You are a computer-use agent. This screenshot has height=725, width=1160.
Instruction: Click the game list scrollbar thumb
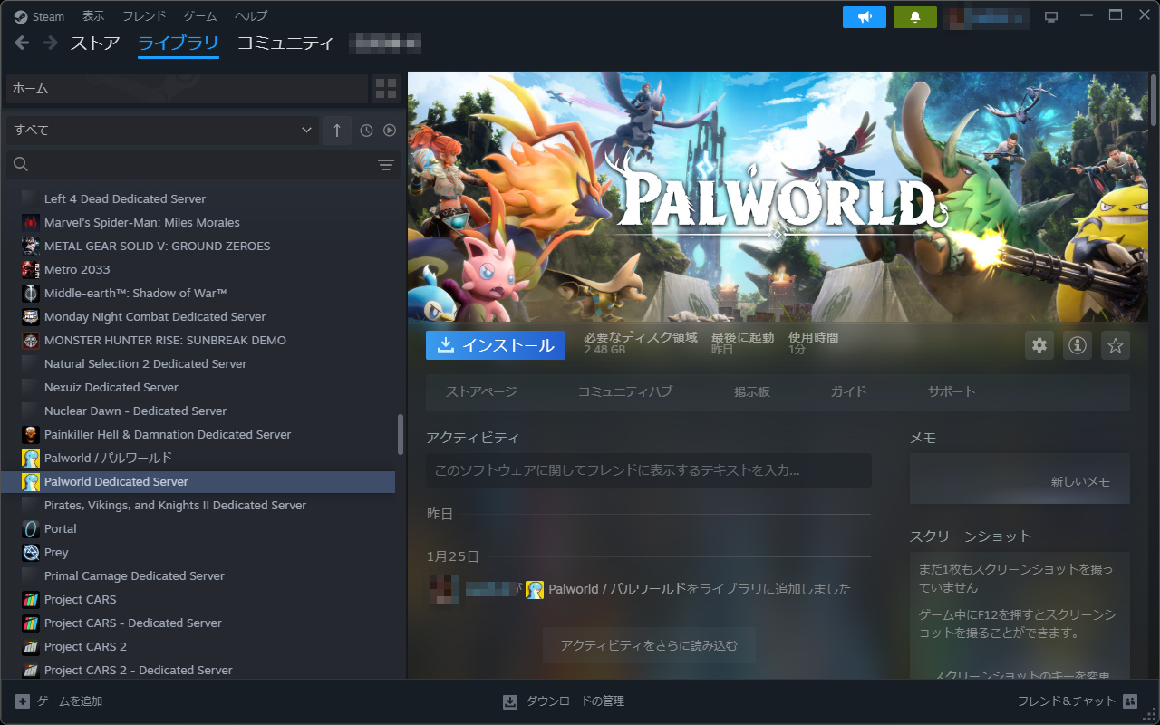tap(401, 435)
